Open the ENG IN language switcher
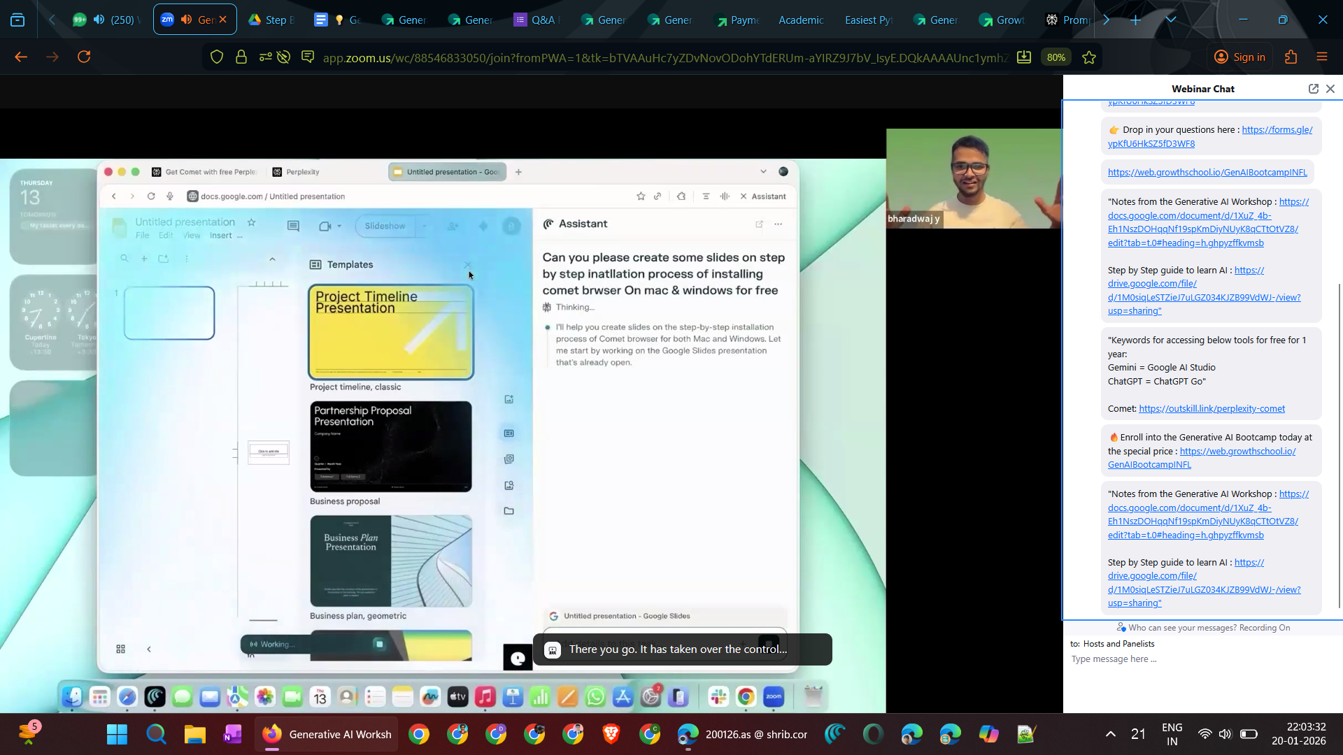The height and width of the screenshot is (755, 1343). click(x=1172, y=735)
